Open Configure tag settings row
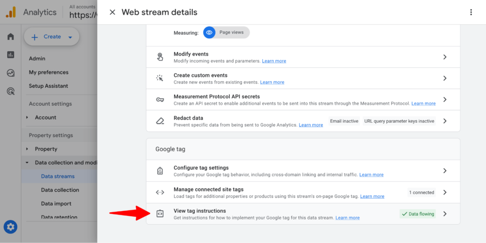Image resolution: width=486 pixels, height=243 pixels. (x=303, y=171)
